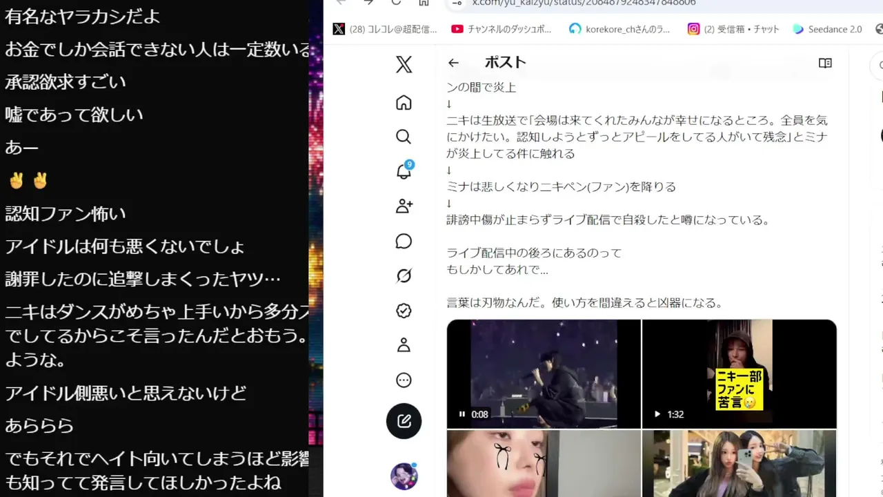Click the X logo in the sidebar
The height and width of the screenshot is (497, 883).
coord(404,65)
